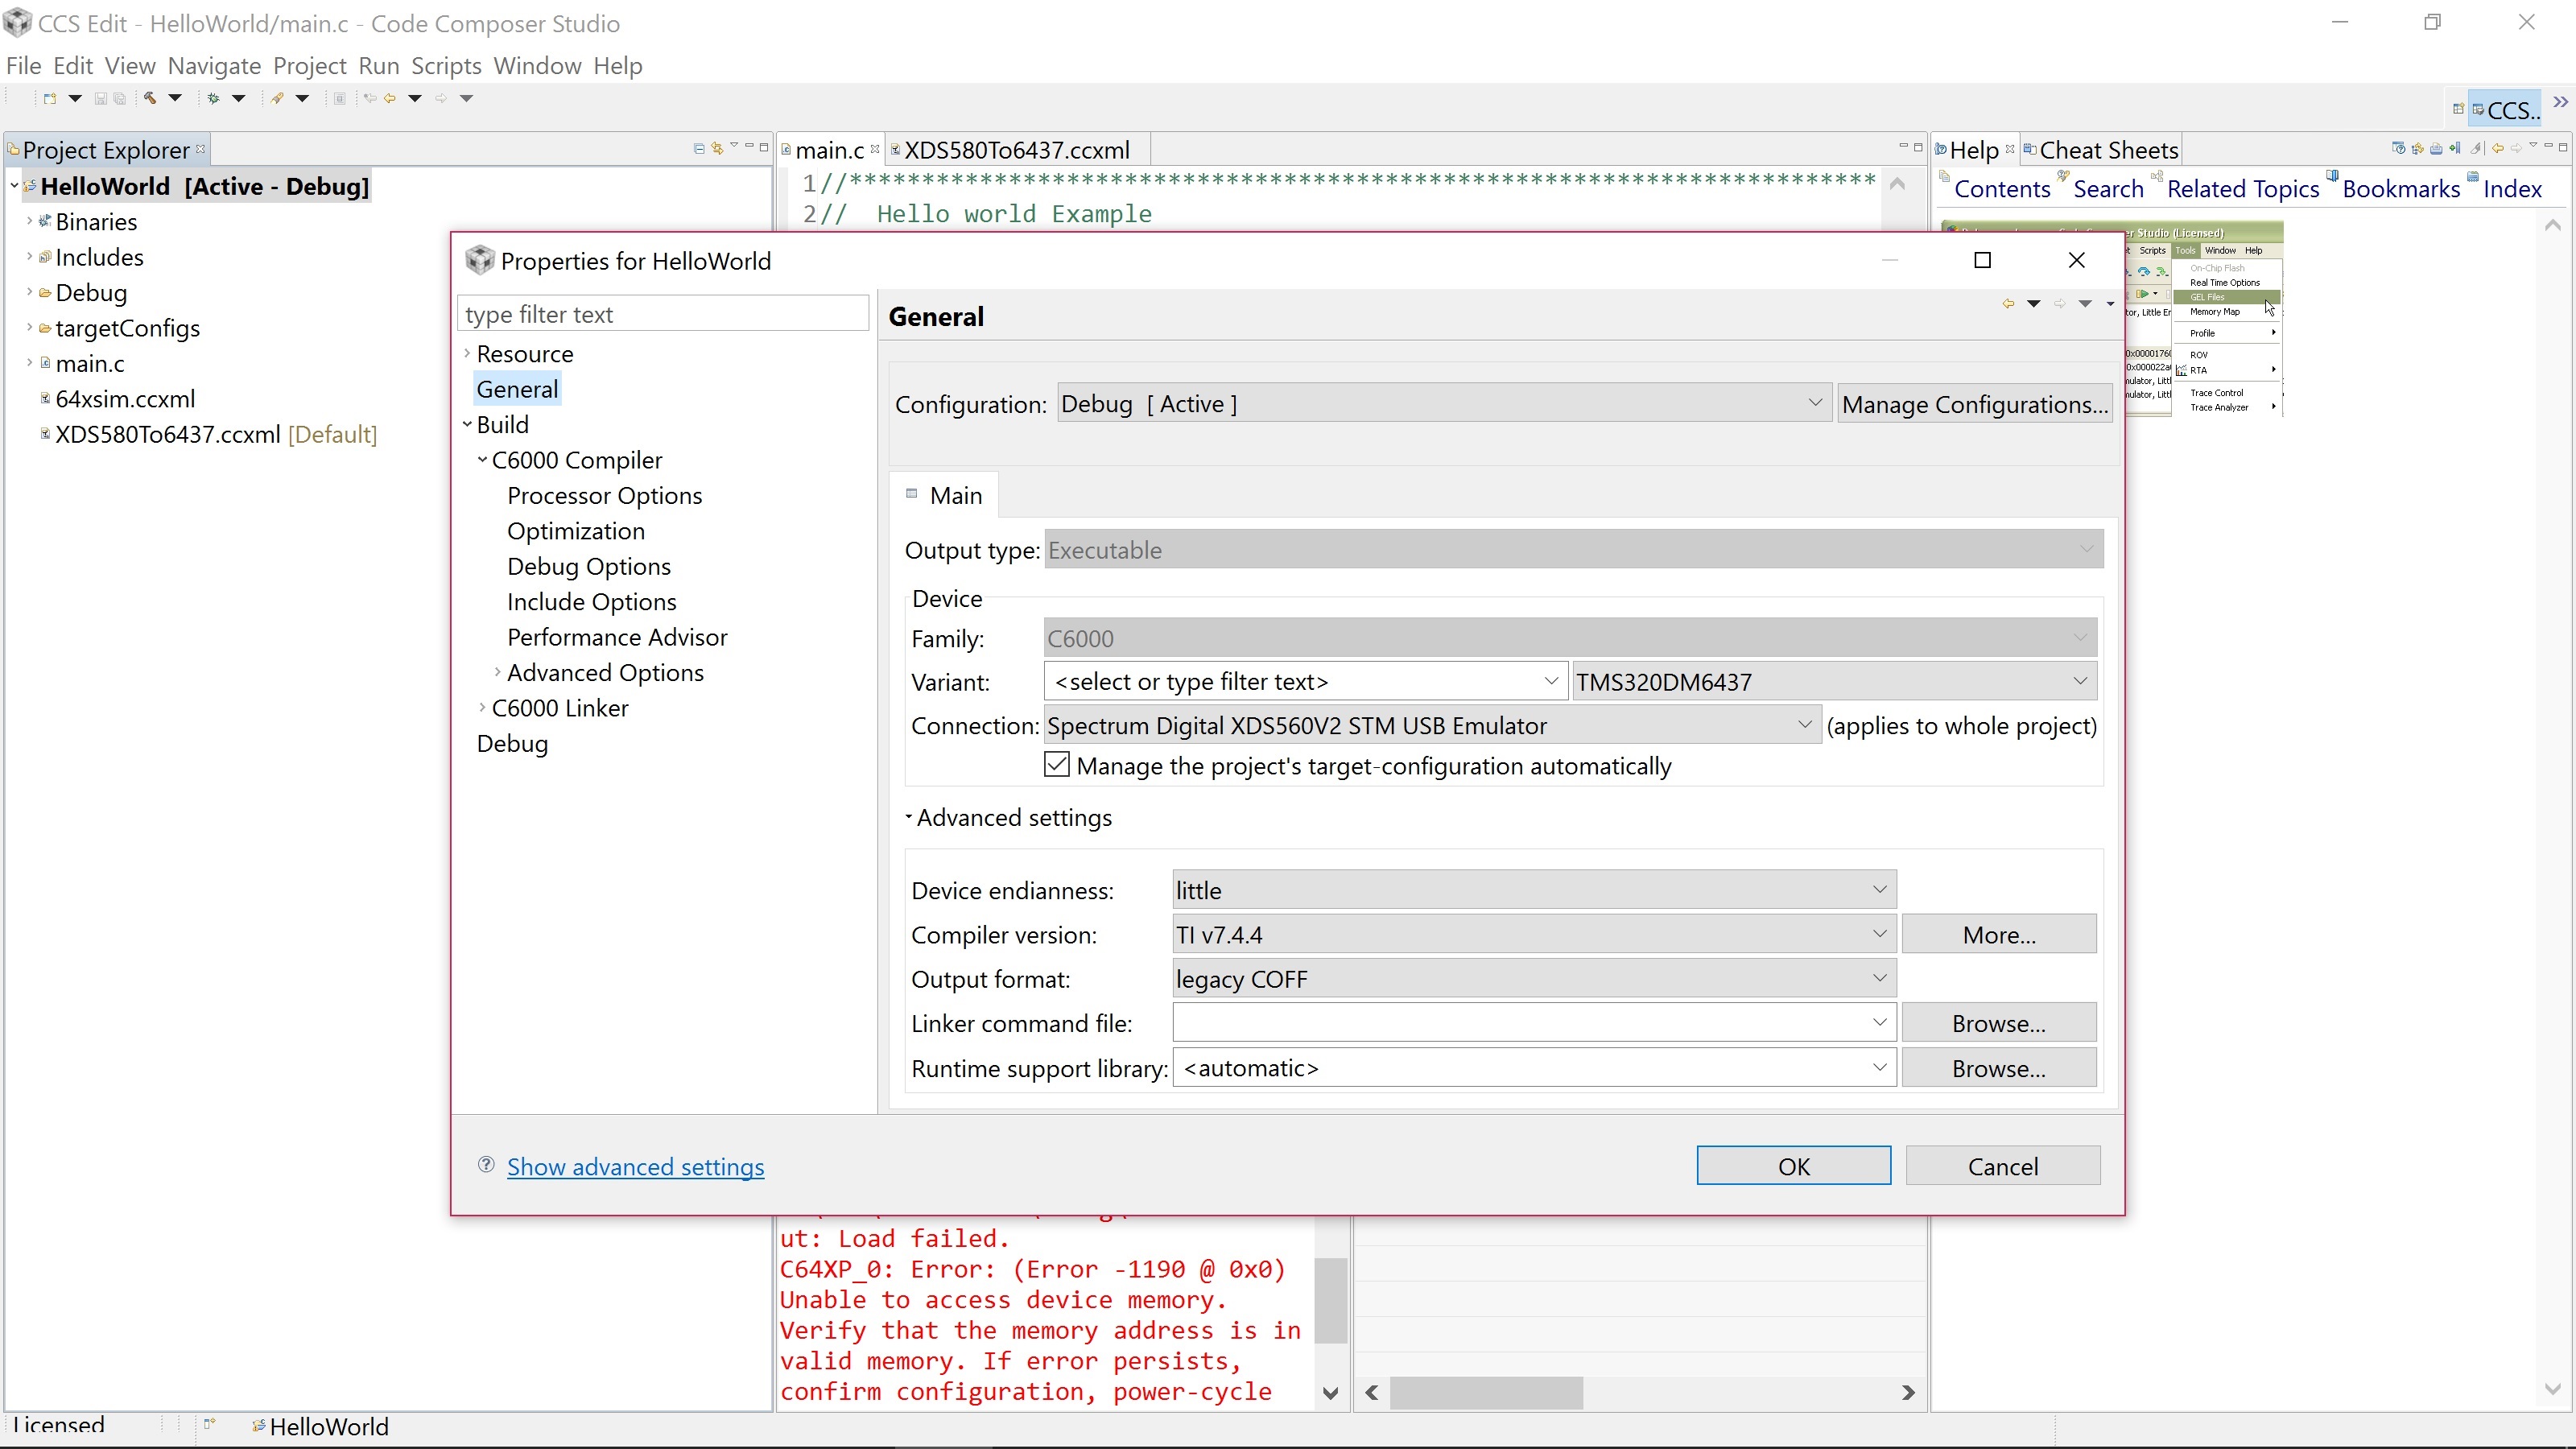Open the Help view menu triangle
This screenshot has width=2576, height=1449.
click(2533, 146)
